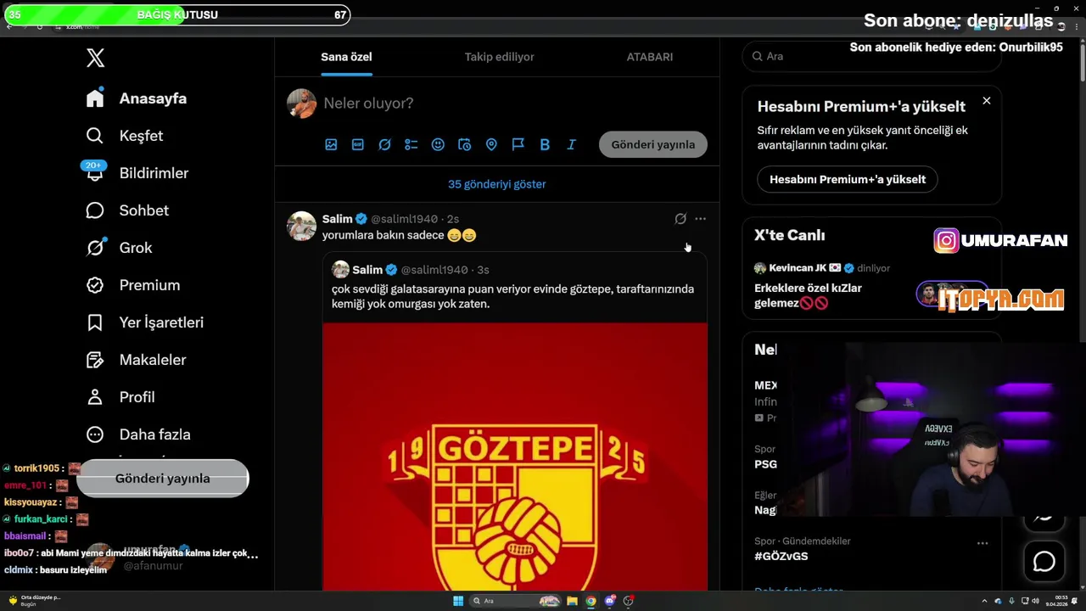The height and width of the screenshot is (611, 1086).
Task: Close the Premium+ upgrade card
Action: 987,101
